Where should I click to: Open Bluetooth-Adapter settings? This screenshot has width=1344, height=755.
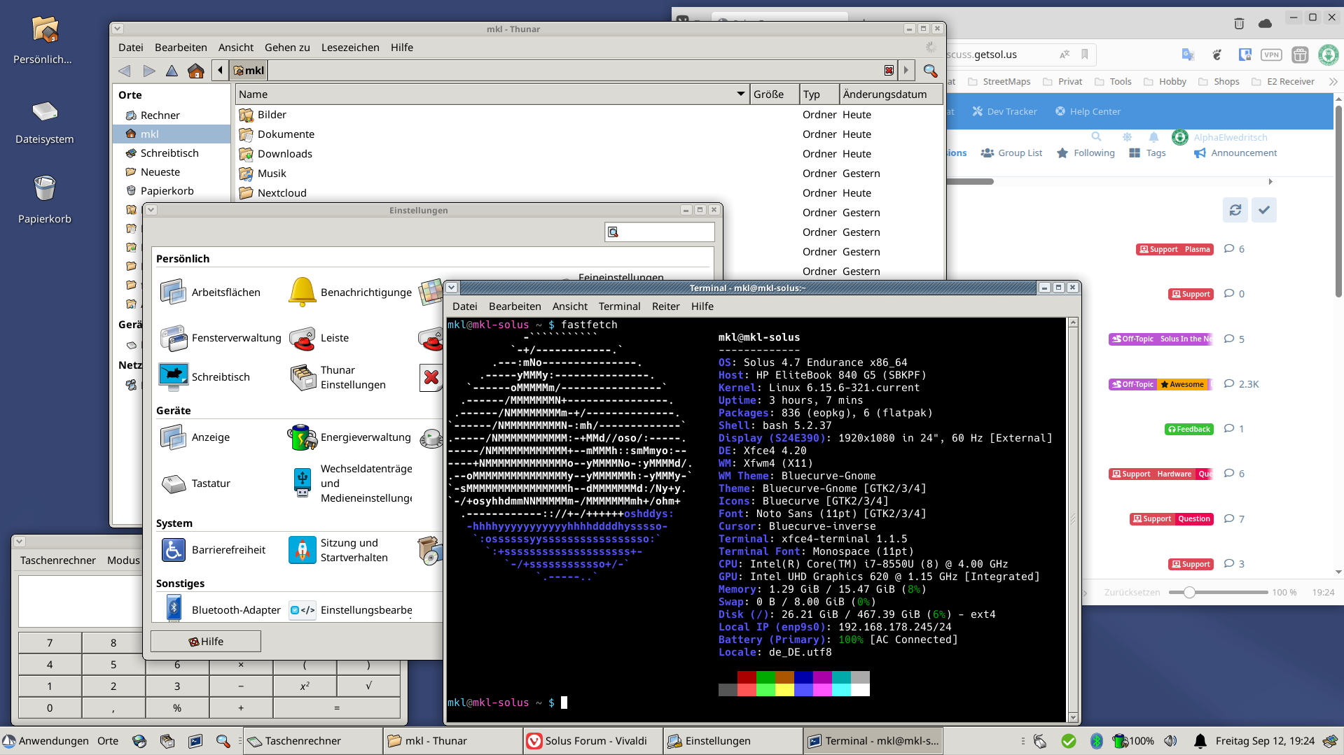tap(220, 610)
